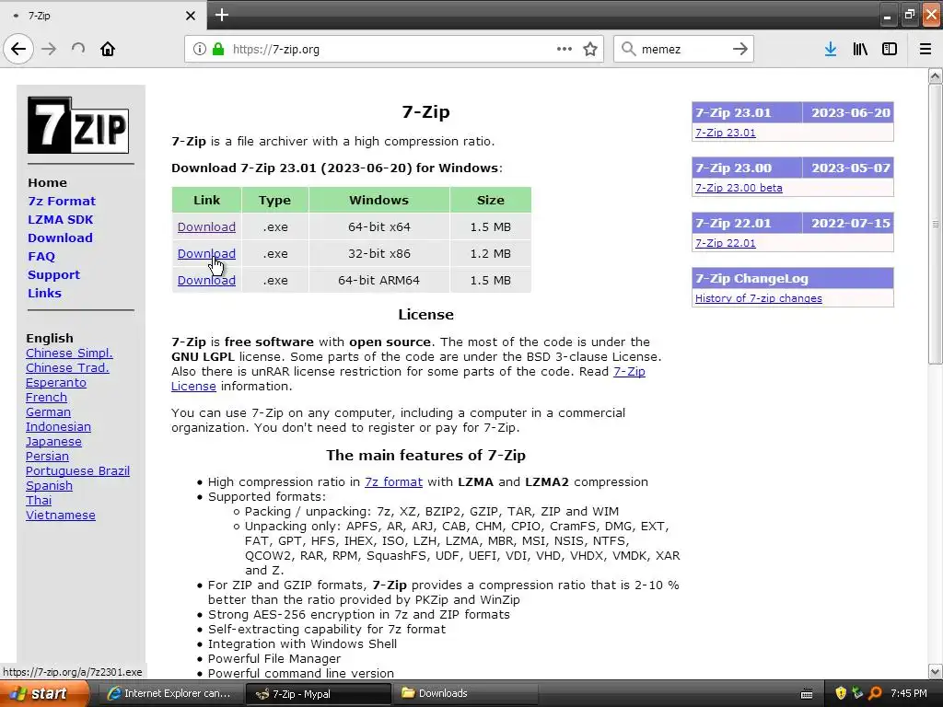This screenshot has height=707, width=943.
Task: Switch language to Esperanto
Action: (56, 383)
